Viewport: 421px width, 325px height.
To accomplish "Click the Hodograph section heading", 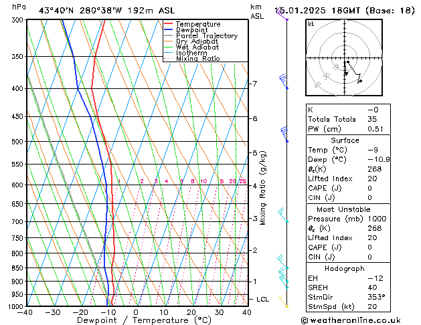I will point(345,269).
